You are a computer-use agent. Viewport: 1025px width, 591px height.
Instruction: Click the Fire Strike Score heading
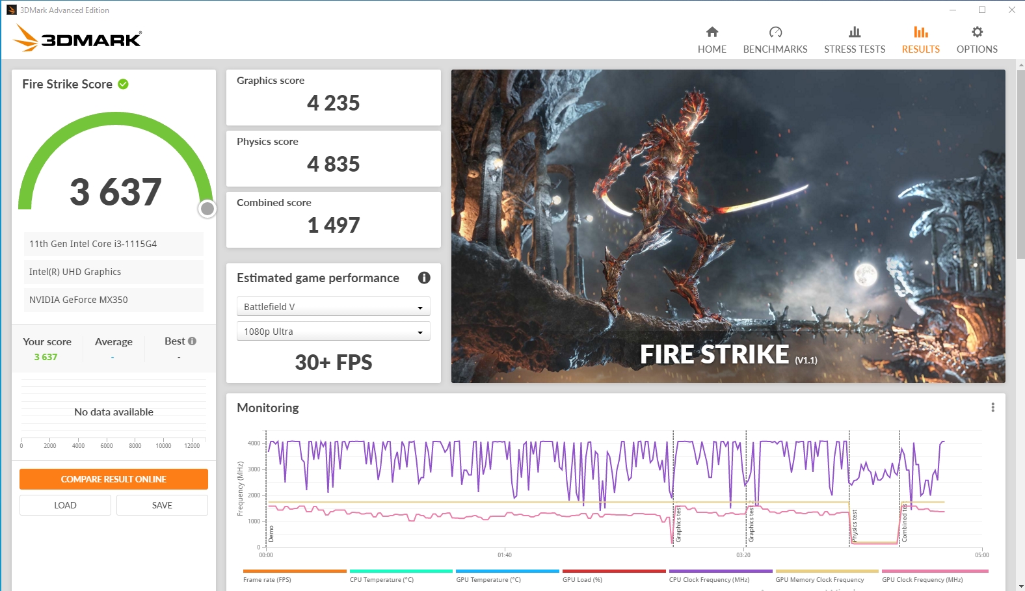(67, 84)
